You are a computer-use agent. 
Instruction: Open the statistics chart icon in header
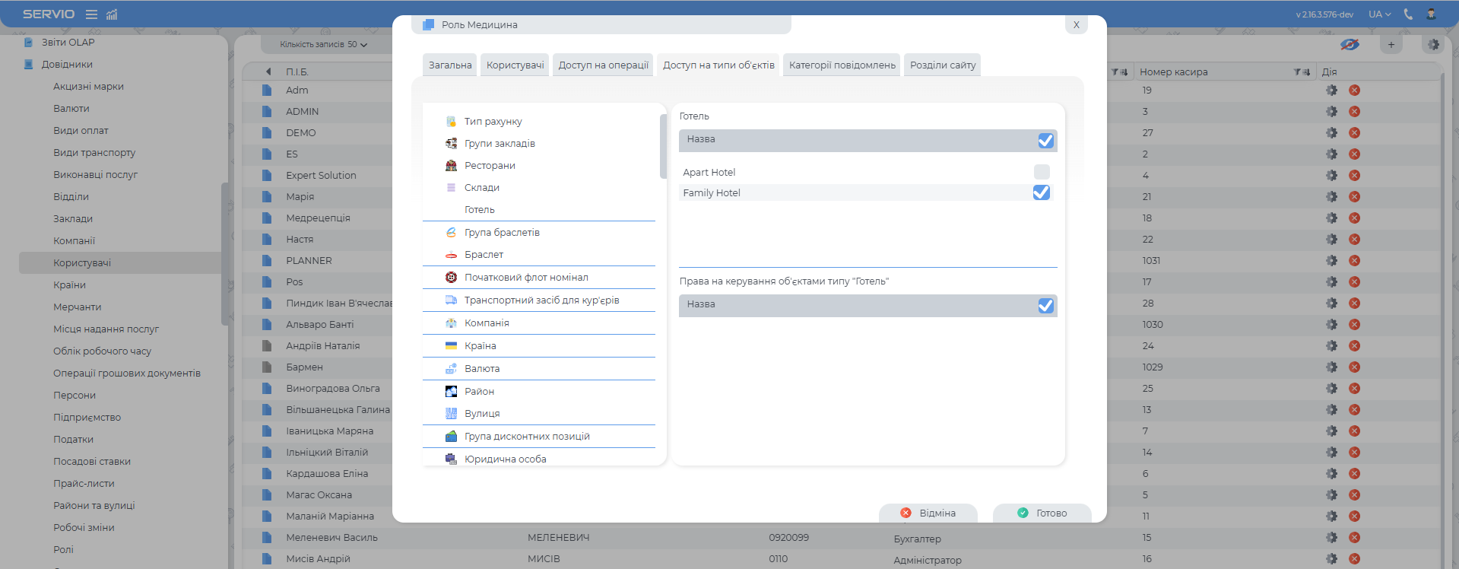[x=112, y=14]
